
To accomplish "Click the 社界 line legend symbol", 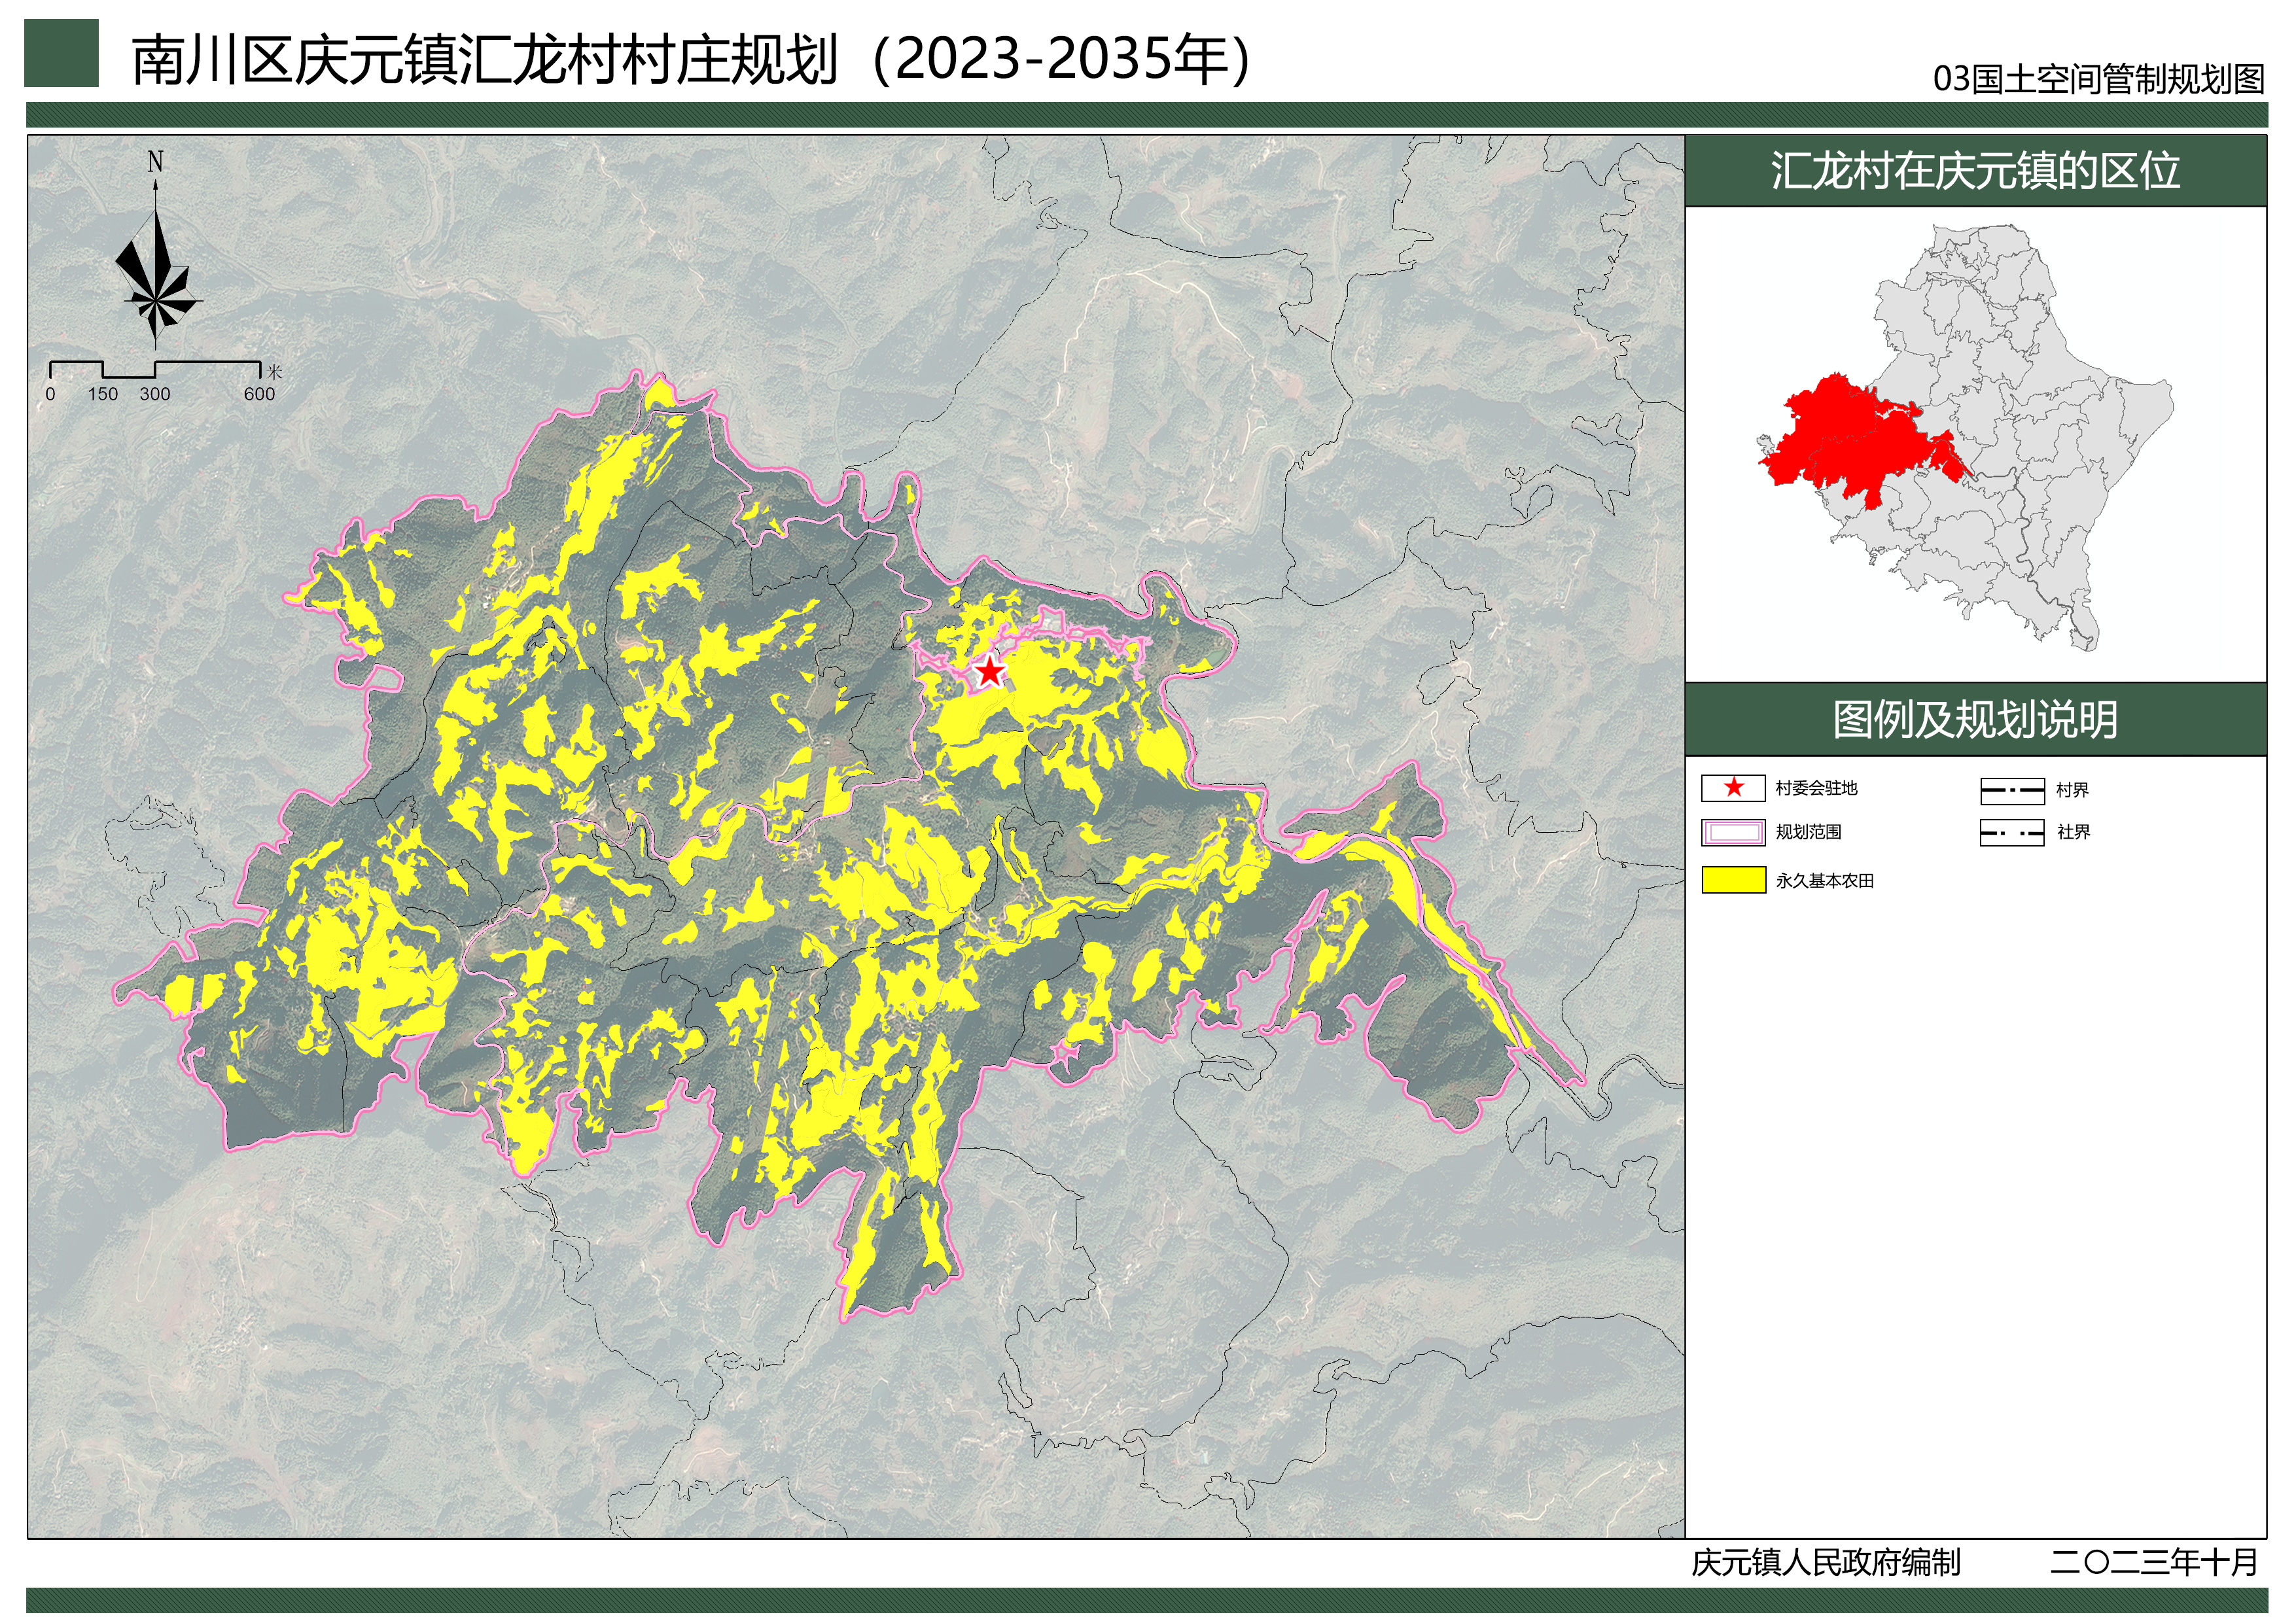I will pyautogui.click(x=2011, y=832).
